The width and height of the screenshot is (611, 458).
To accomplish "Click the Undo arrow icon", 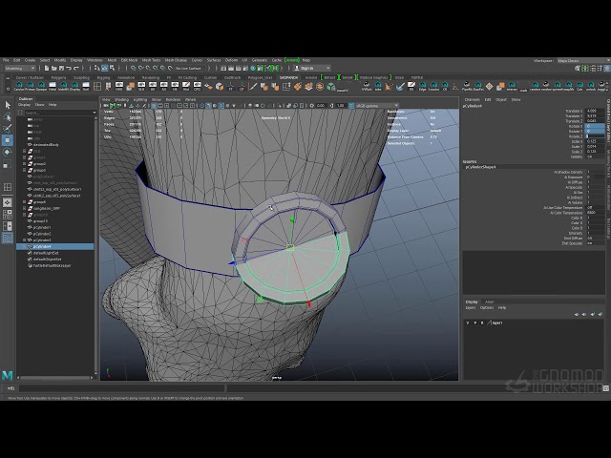I will (69, 68).
